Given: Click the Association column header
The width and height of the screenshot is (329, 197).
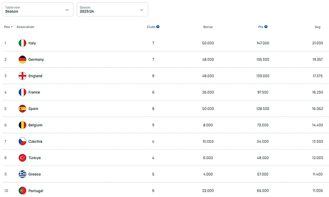Looking at the screenshot, I should [x=25, y=27].
